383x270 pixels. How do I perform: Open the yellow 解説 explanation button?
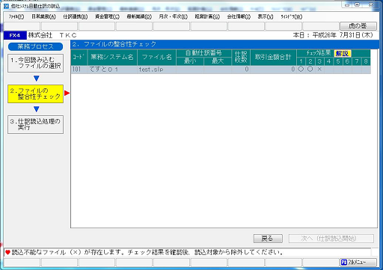point(343,53)
